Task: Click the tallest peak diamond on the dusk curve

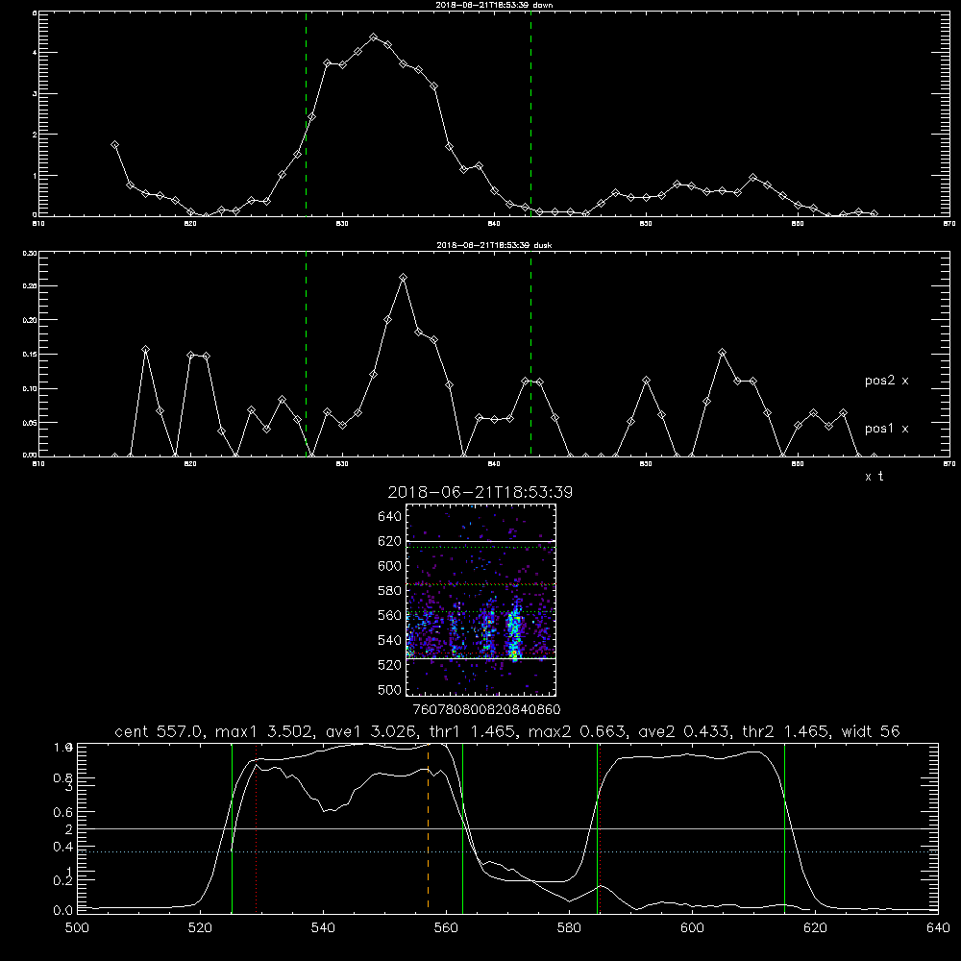Action: 403,278
